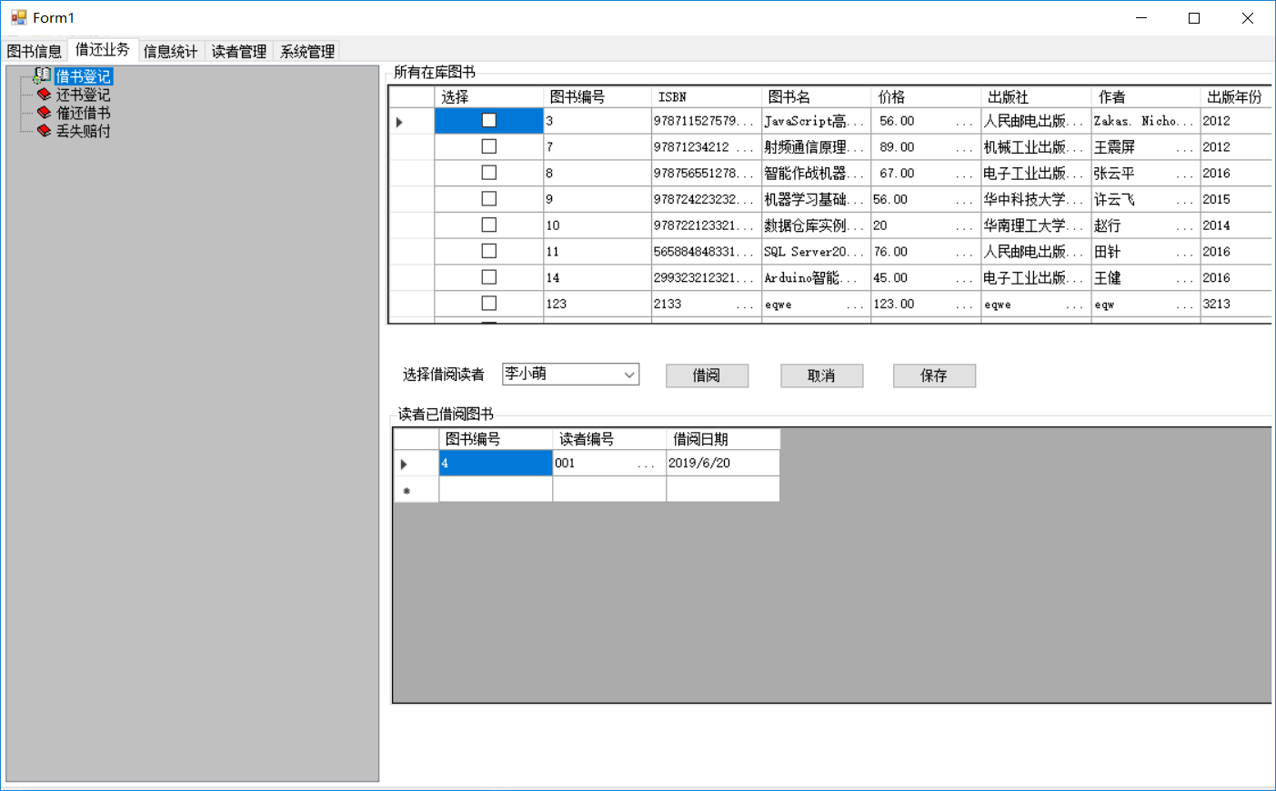1276x791 pixels.
Task: Click the red book icon beside 催还借书
Action: click(x=44, y=113)
